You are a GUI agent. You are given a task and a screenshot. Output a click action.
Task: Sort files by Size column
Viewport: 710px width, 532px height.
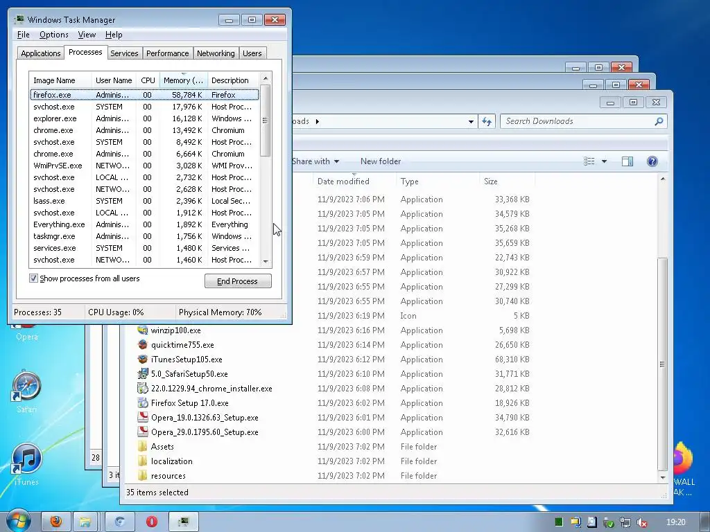[x=507, y=181]
